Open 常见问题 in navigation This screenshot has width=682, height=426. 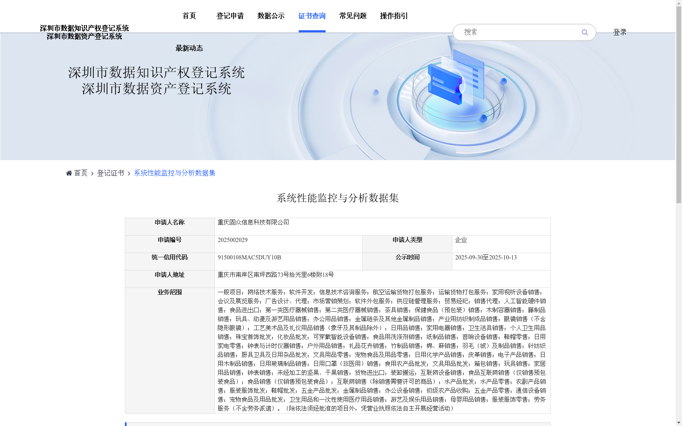[x=353, y=16]
